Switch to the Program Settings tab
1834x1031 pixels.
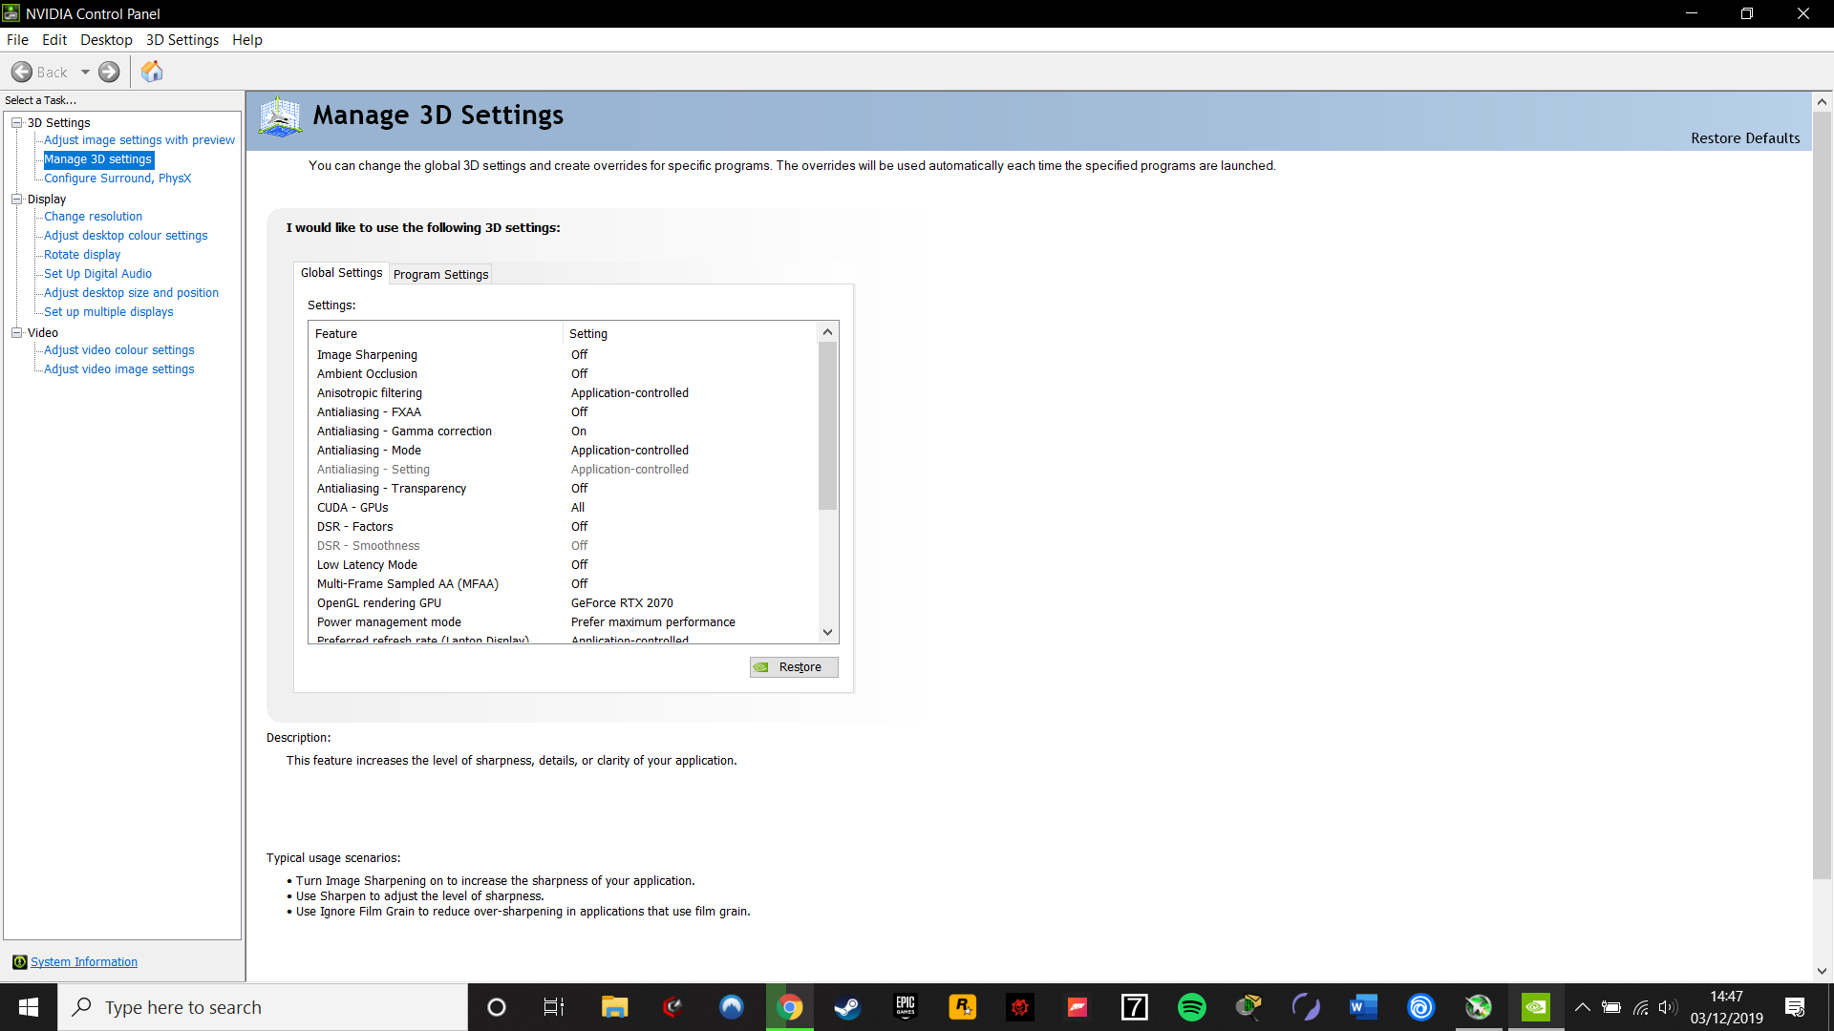(x=440, y=274)
